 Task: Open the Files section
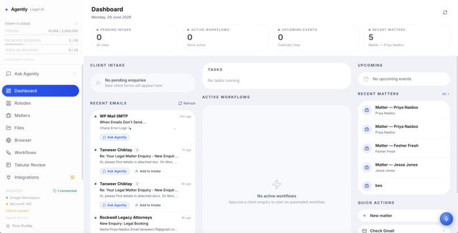(x=40, y=128)
